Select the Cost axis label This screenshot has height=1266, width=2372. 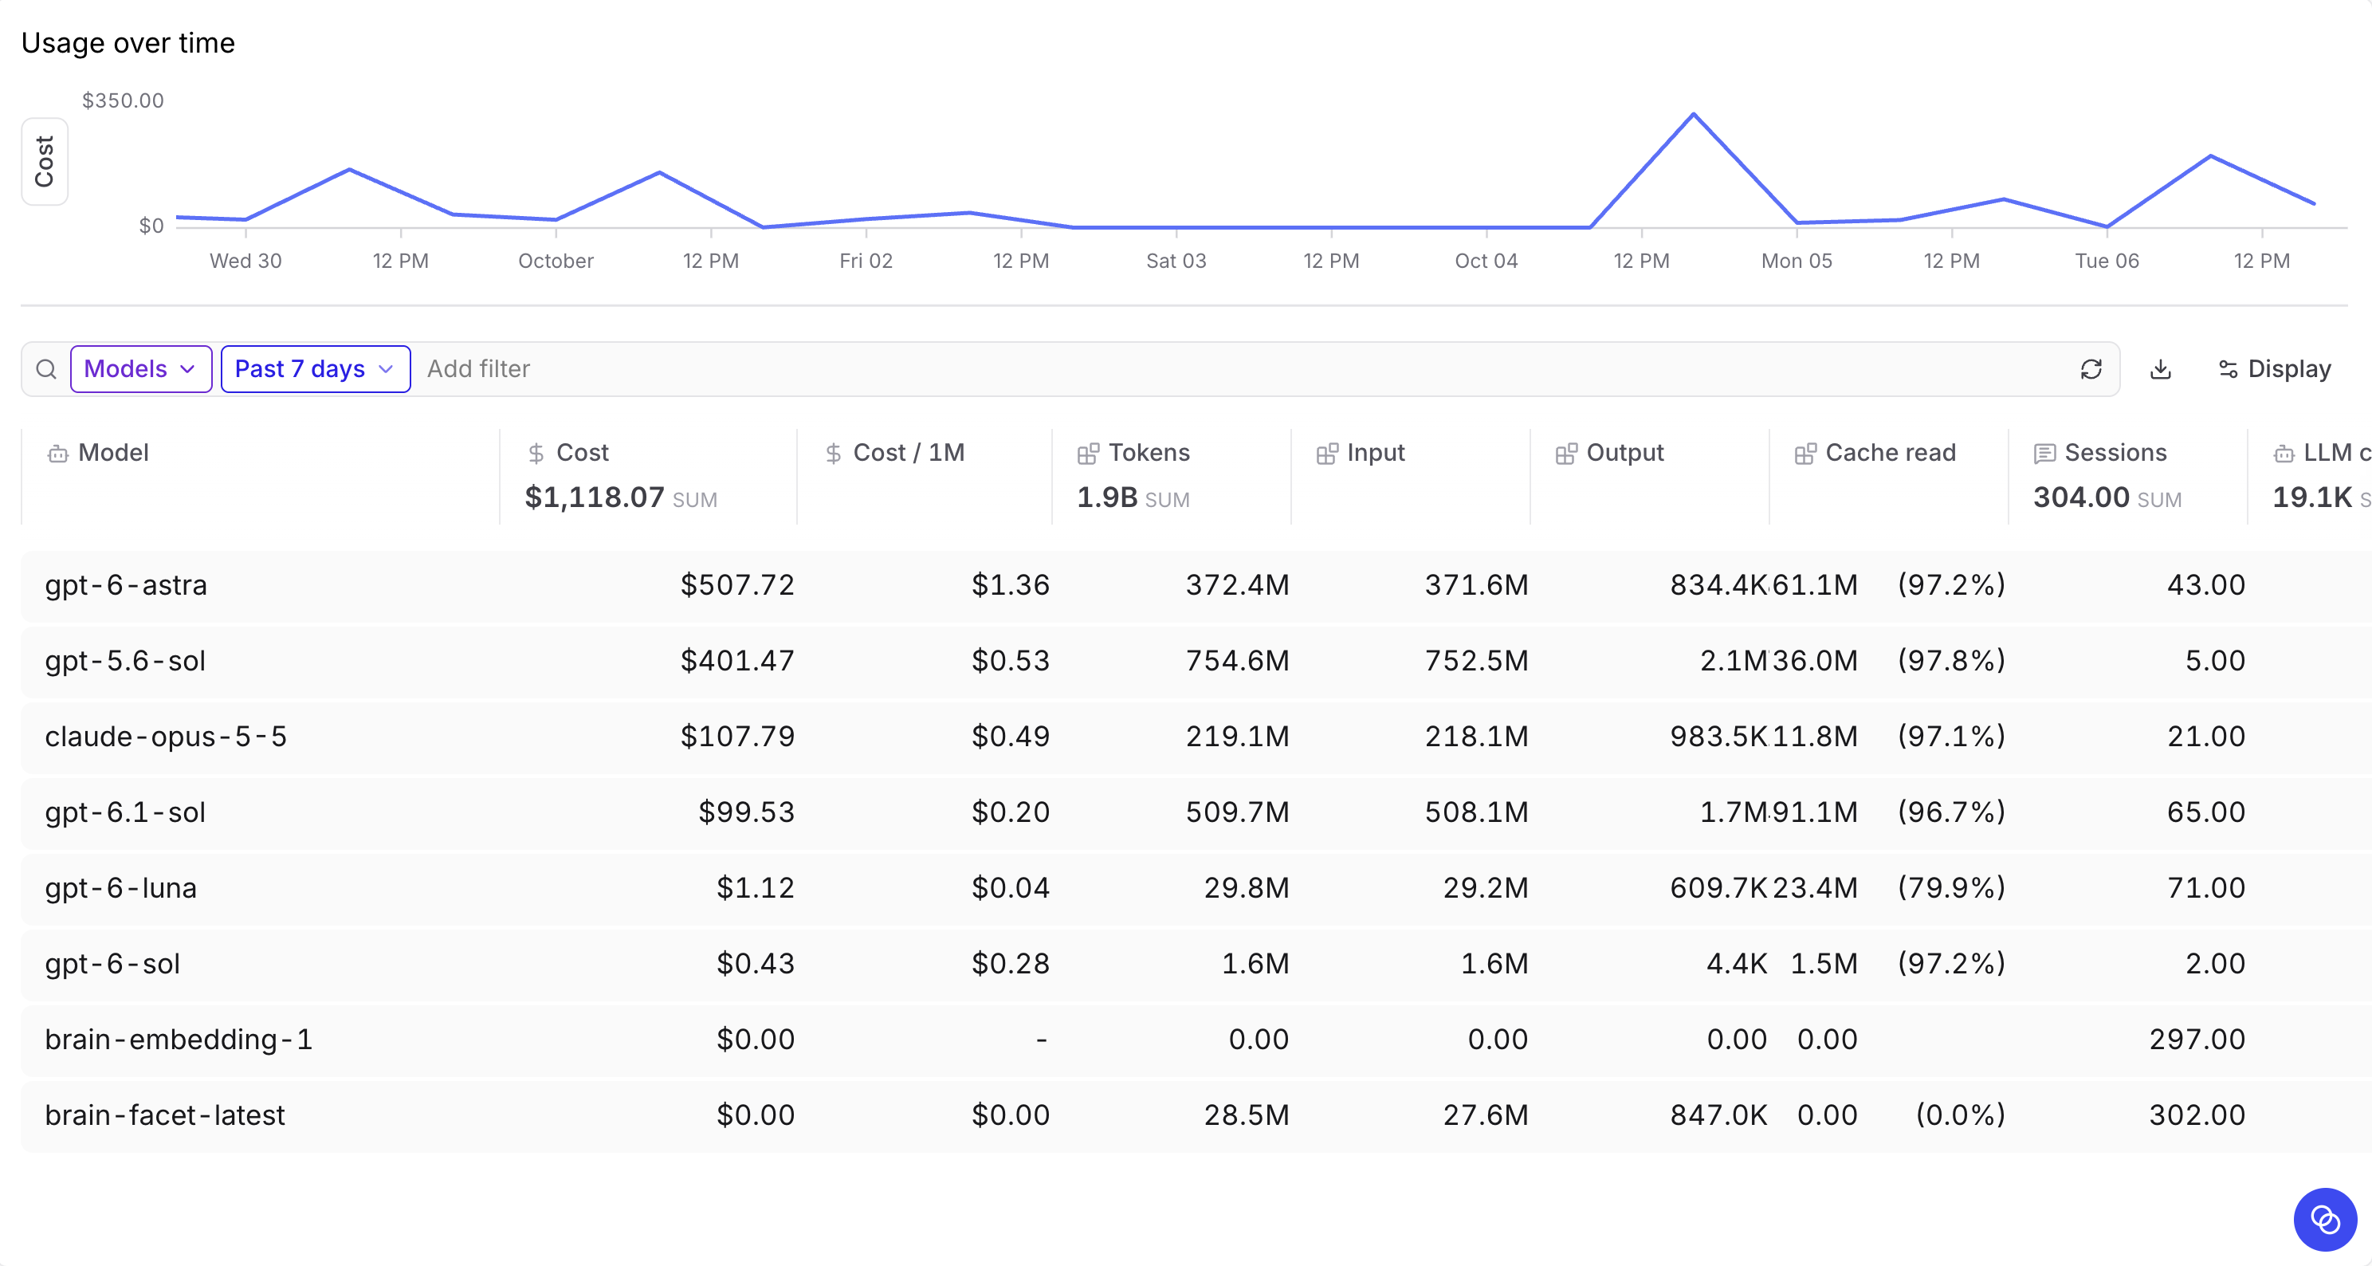tap(44, 161)
